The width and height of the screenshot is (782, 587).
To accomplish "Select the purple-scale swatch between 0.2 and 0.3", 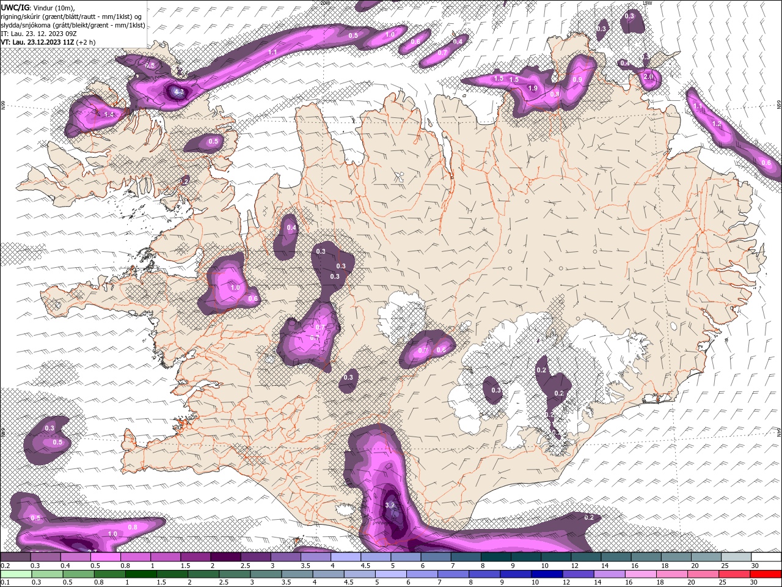I will pyautogui.click(x=15, y=557).
